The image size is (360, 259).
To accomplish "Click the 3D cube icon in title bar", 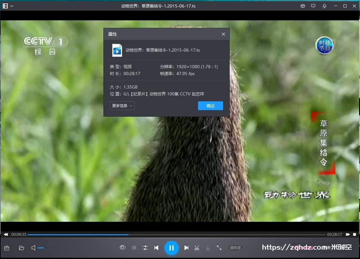I will point(303,6).
